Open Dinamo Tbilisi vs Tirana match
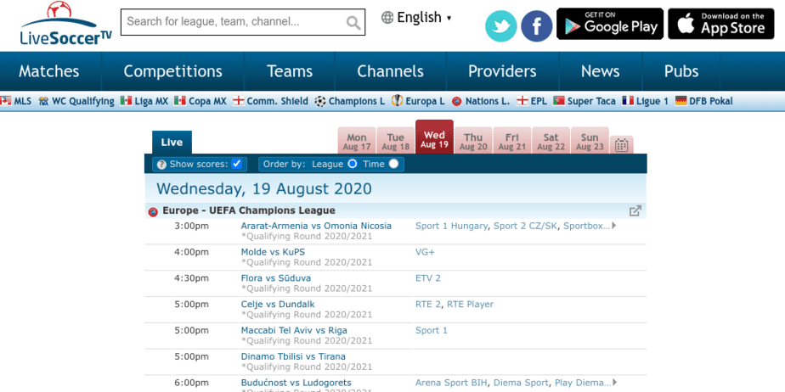The width and height of the screenshot is (785, 392). click(x=293, y=356)
